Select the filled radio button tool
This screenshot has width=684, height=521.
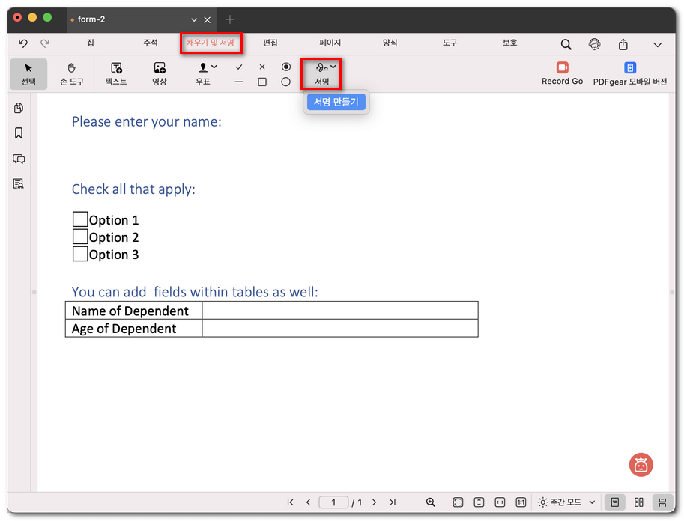(285, 67)
